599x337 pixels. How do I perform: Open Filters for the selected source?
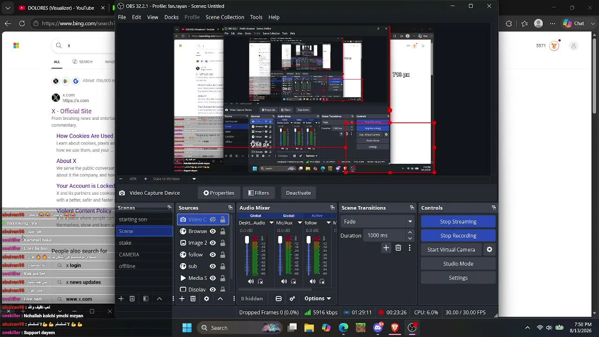tap(258, 193)
